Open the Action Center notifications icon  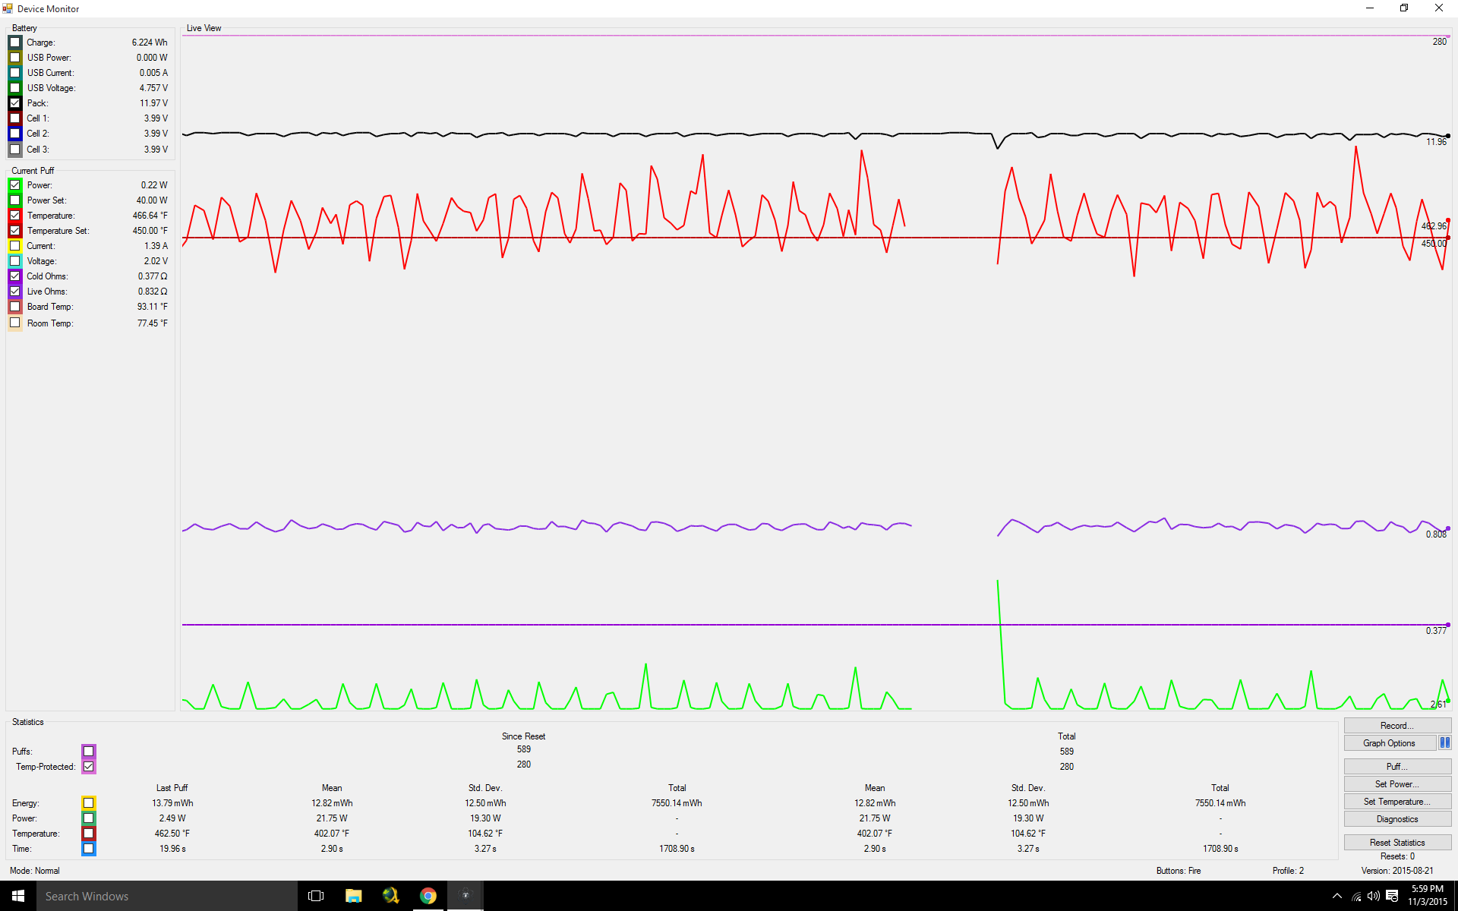[x=1392, y=896]
